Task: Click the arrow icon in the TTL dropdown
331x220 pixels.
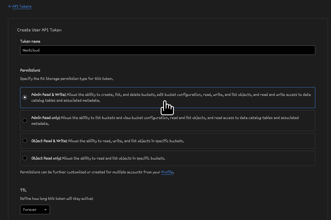Action: click(45, 210)
